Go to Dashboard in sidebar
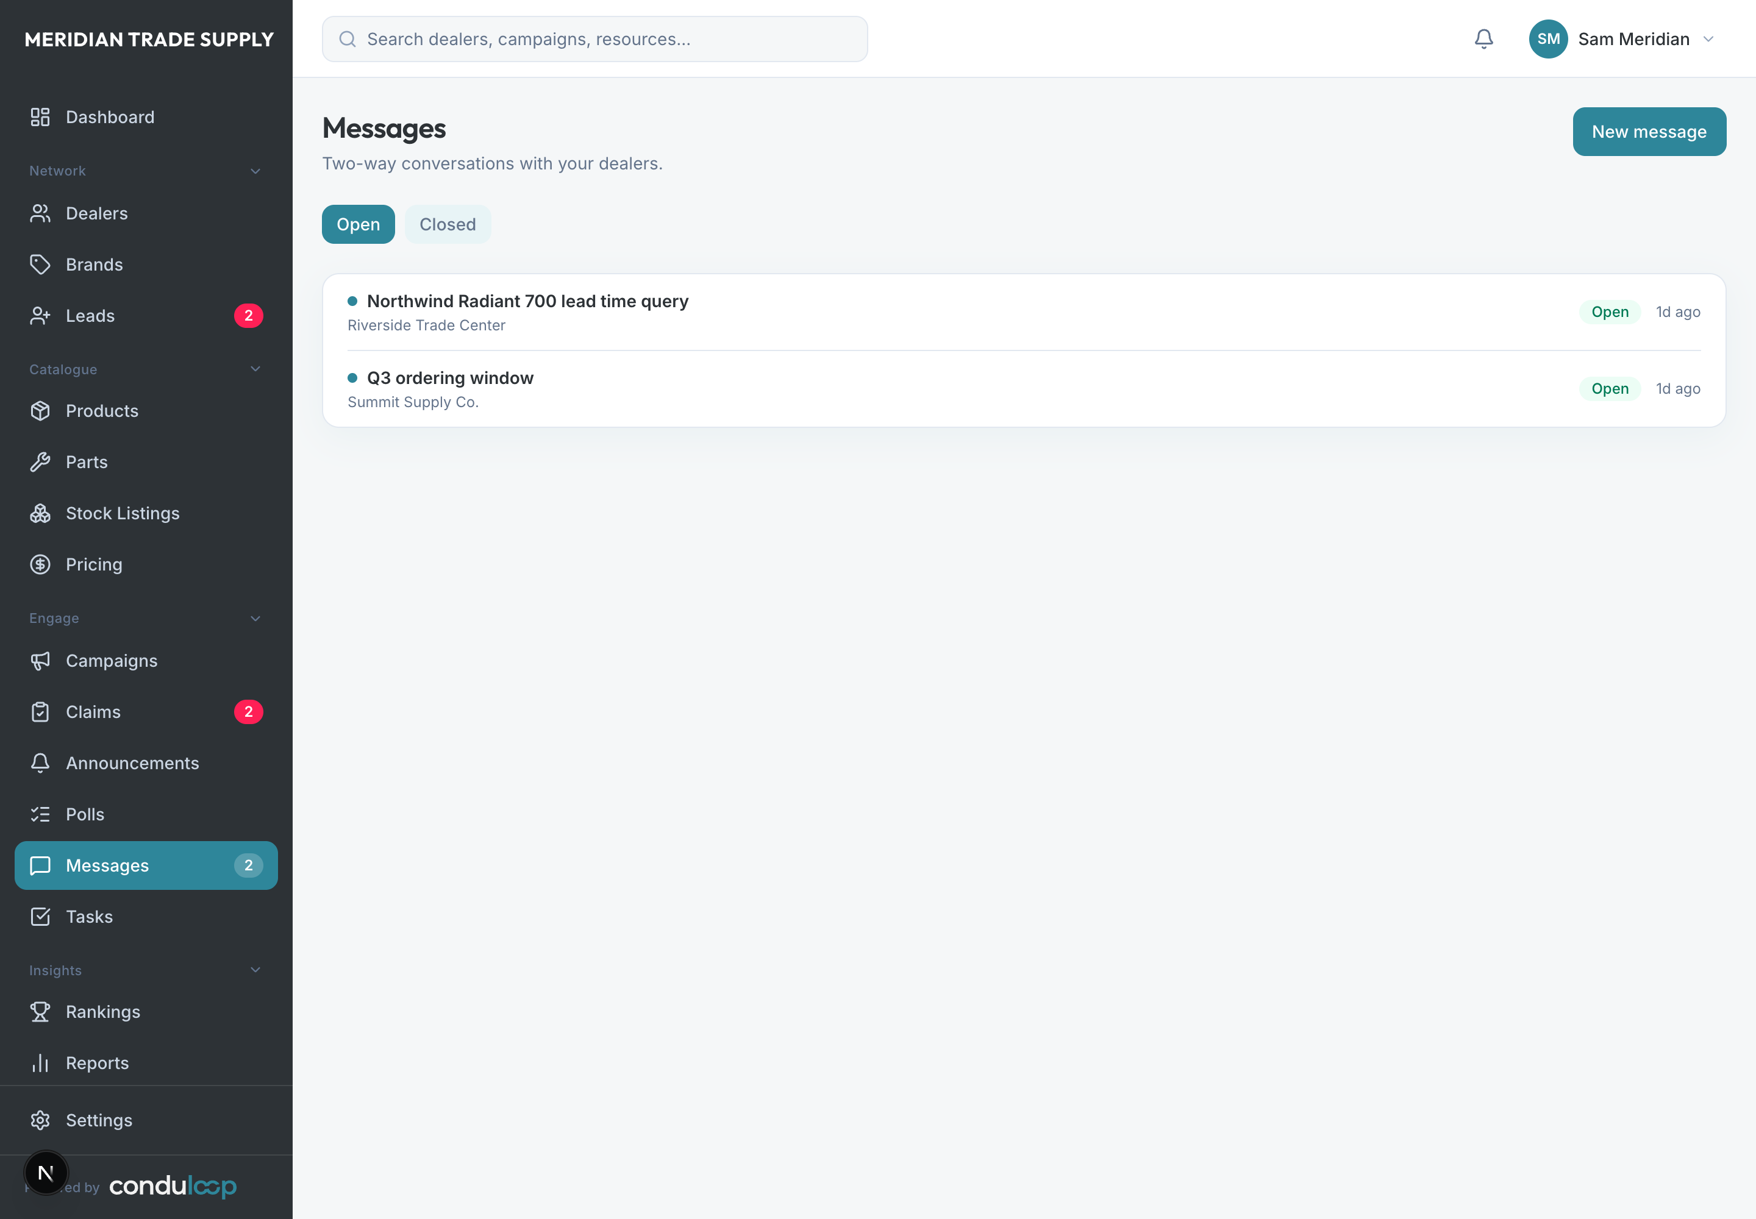The height and width of the screenshot is (1219, 1756). coord(146,117)
